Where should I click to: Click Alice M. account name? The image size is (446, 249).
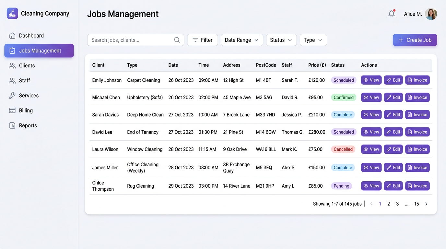(413, 14)
